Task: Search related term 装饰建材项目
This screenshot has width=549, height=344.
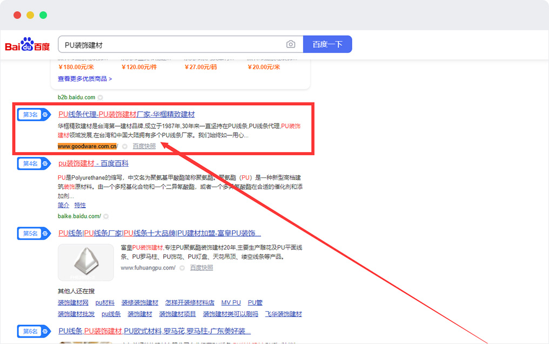Action: pos(178,314)
